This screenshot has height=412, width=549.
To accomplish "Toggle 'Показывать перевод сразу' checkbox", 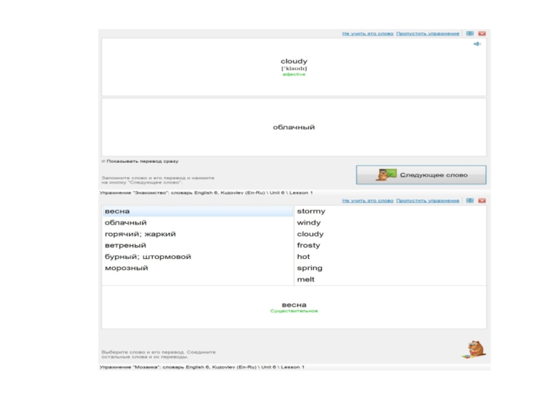I will pos(104,161).
